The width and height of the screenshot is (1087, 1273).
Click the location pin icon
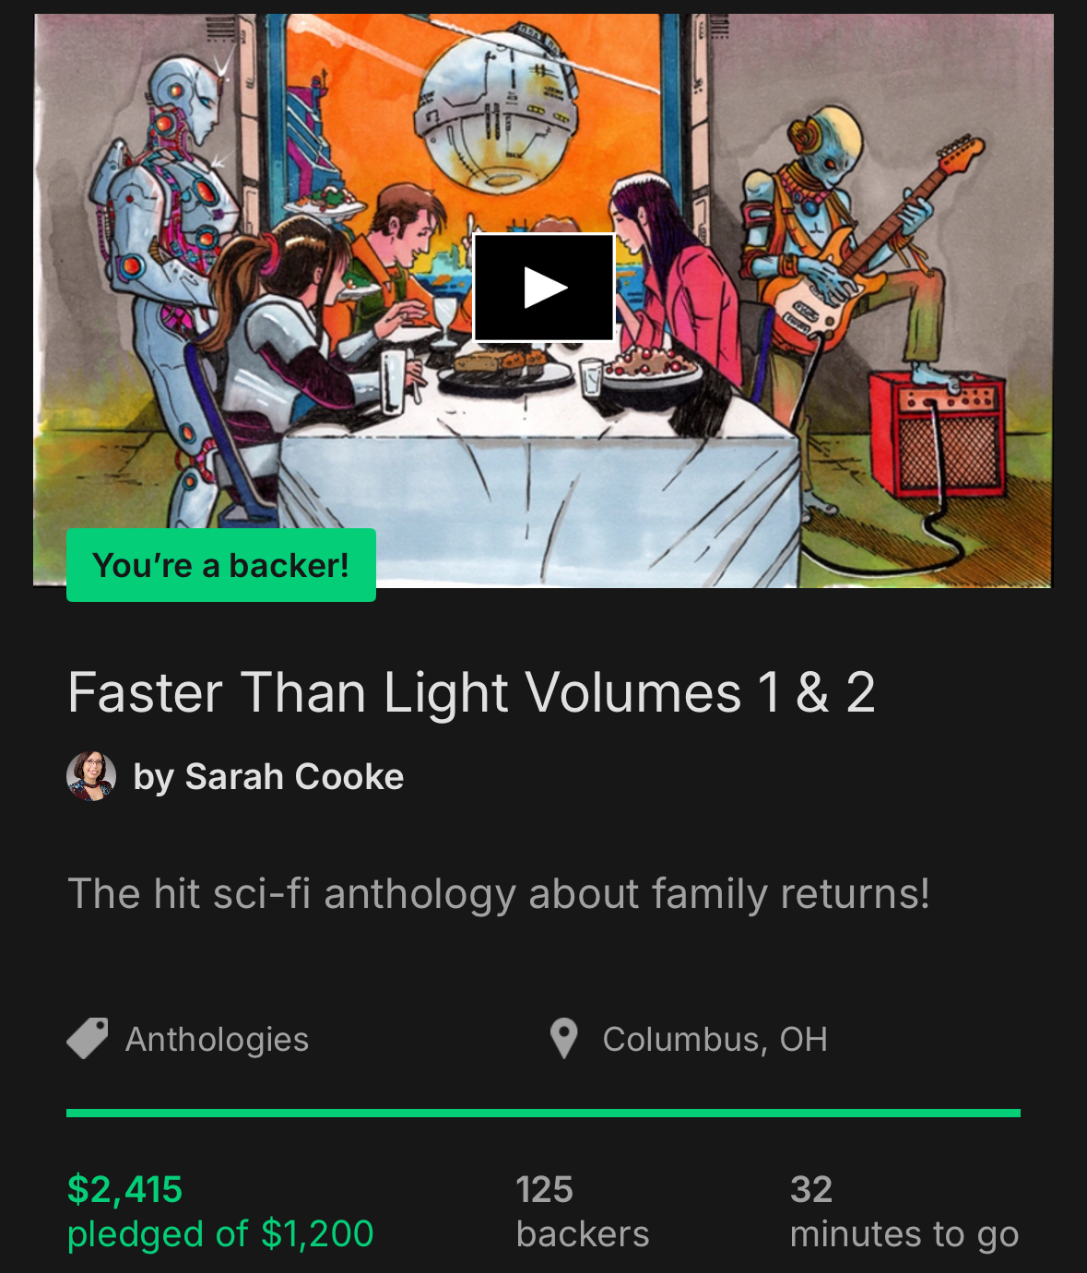pos(563,1039)
